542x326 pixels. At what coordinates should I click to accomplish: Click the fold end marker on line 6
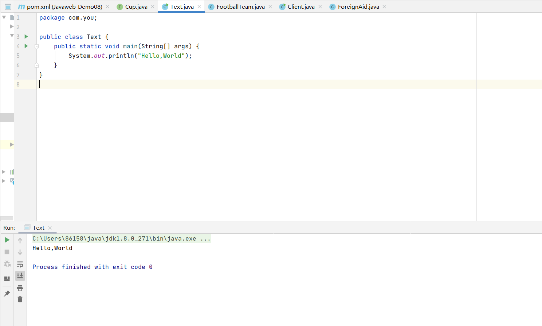point(36,65)
